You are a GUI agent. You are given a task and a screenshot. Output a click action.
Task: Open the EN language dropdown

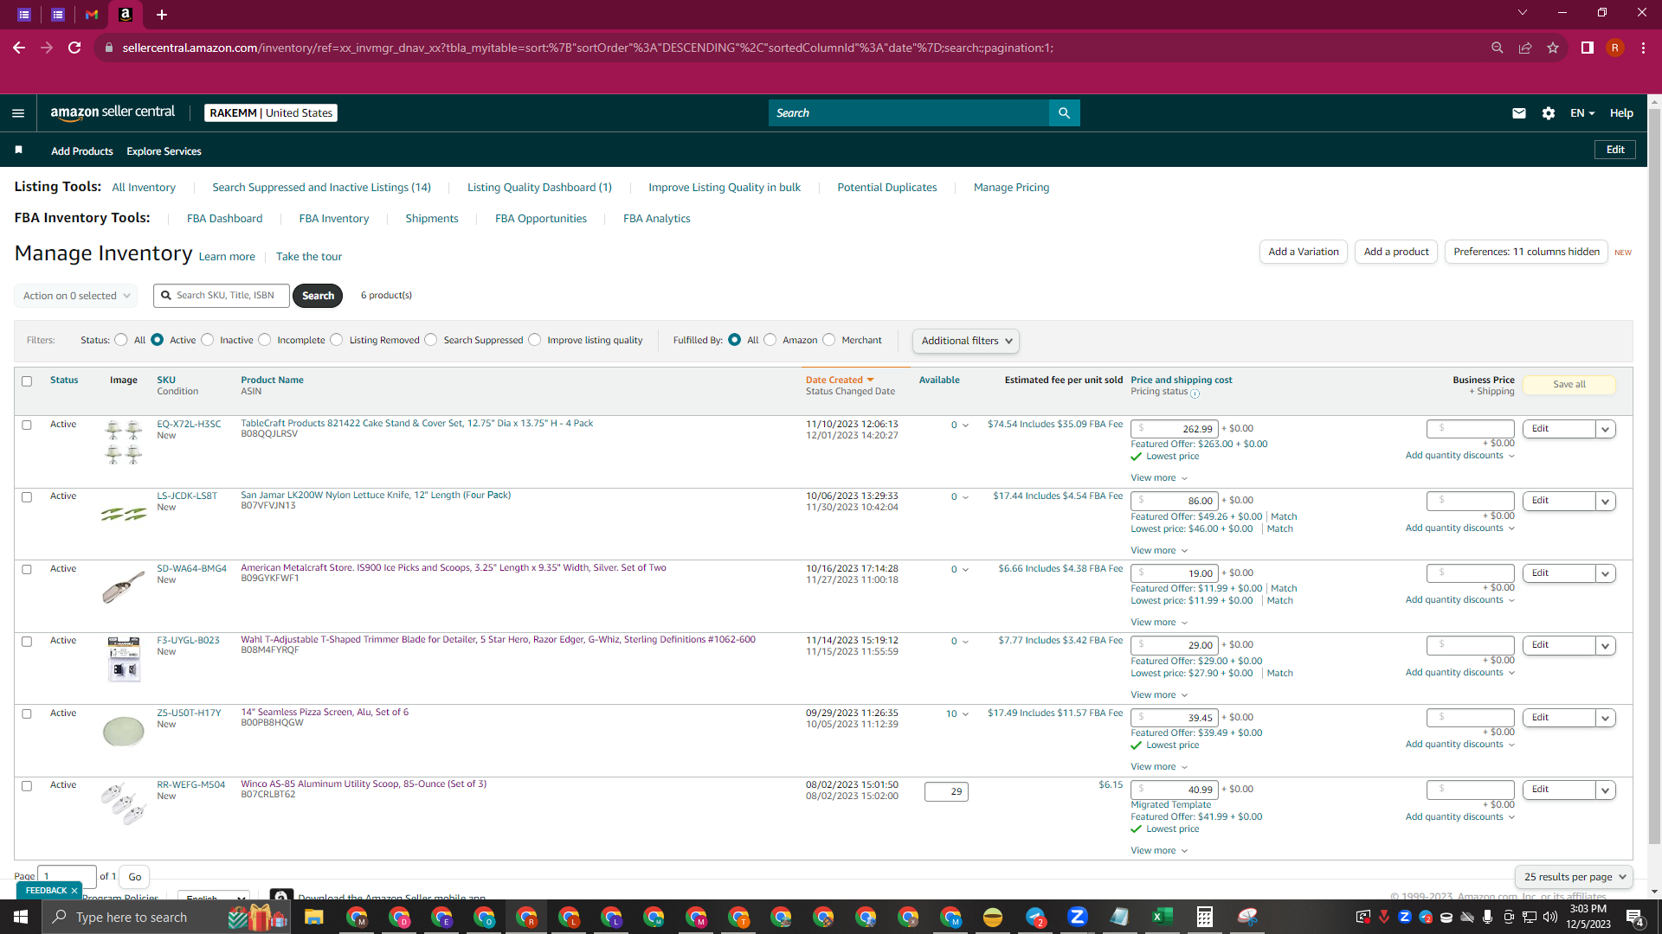pyautogui.click(x=1582, y=113)
